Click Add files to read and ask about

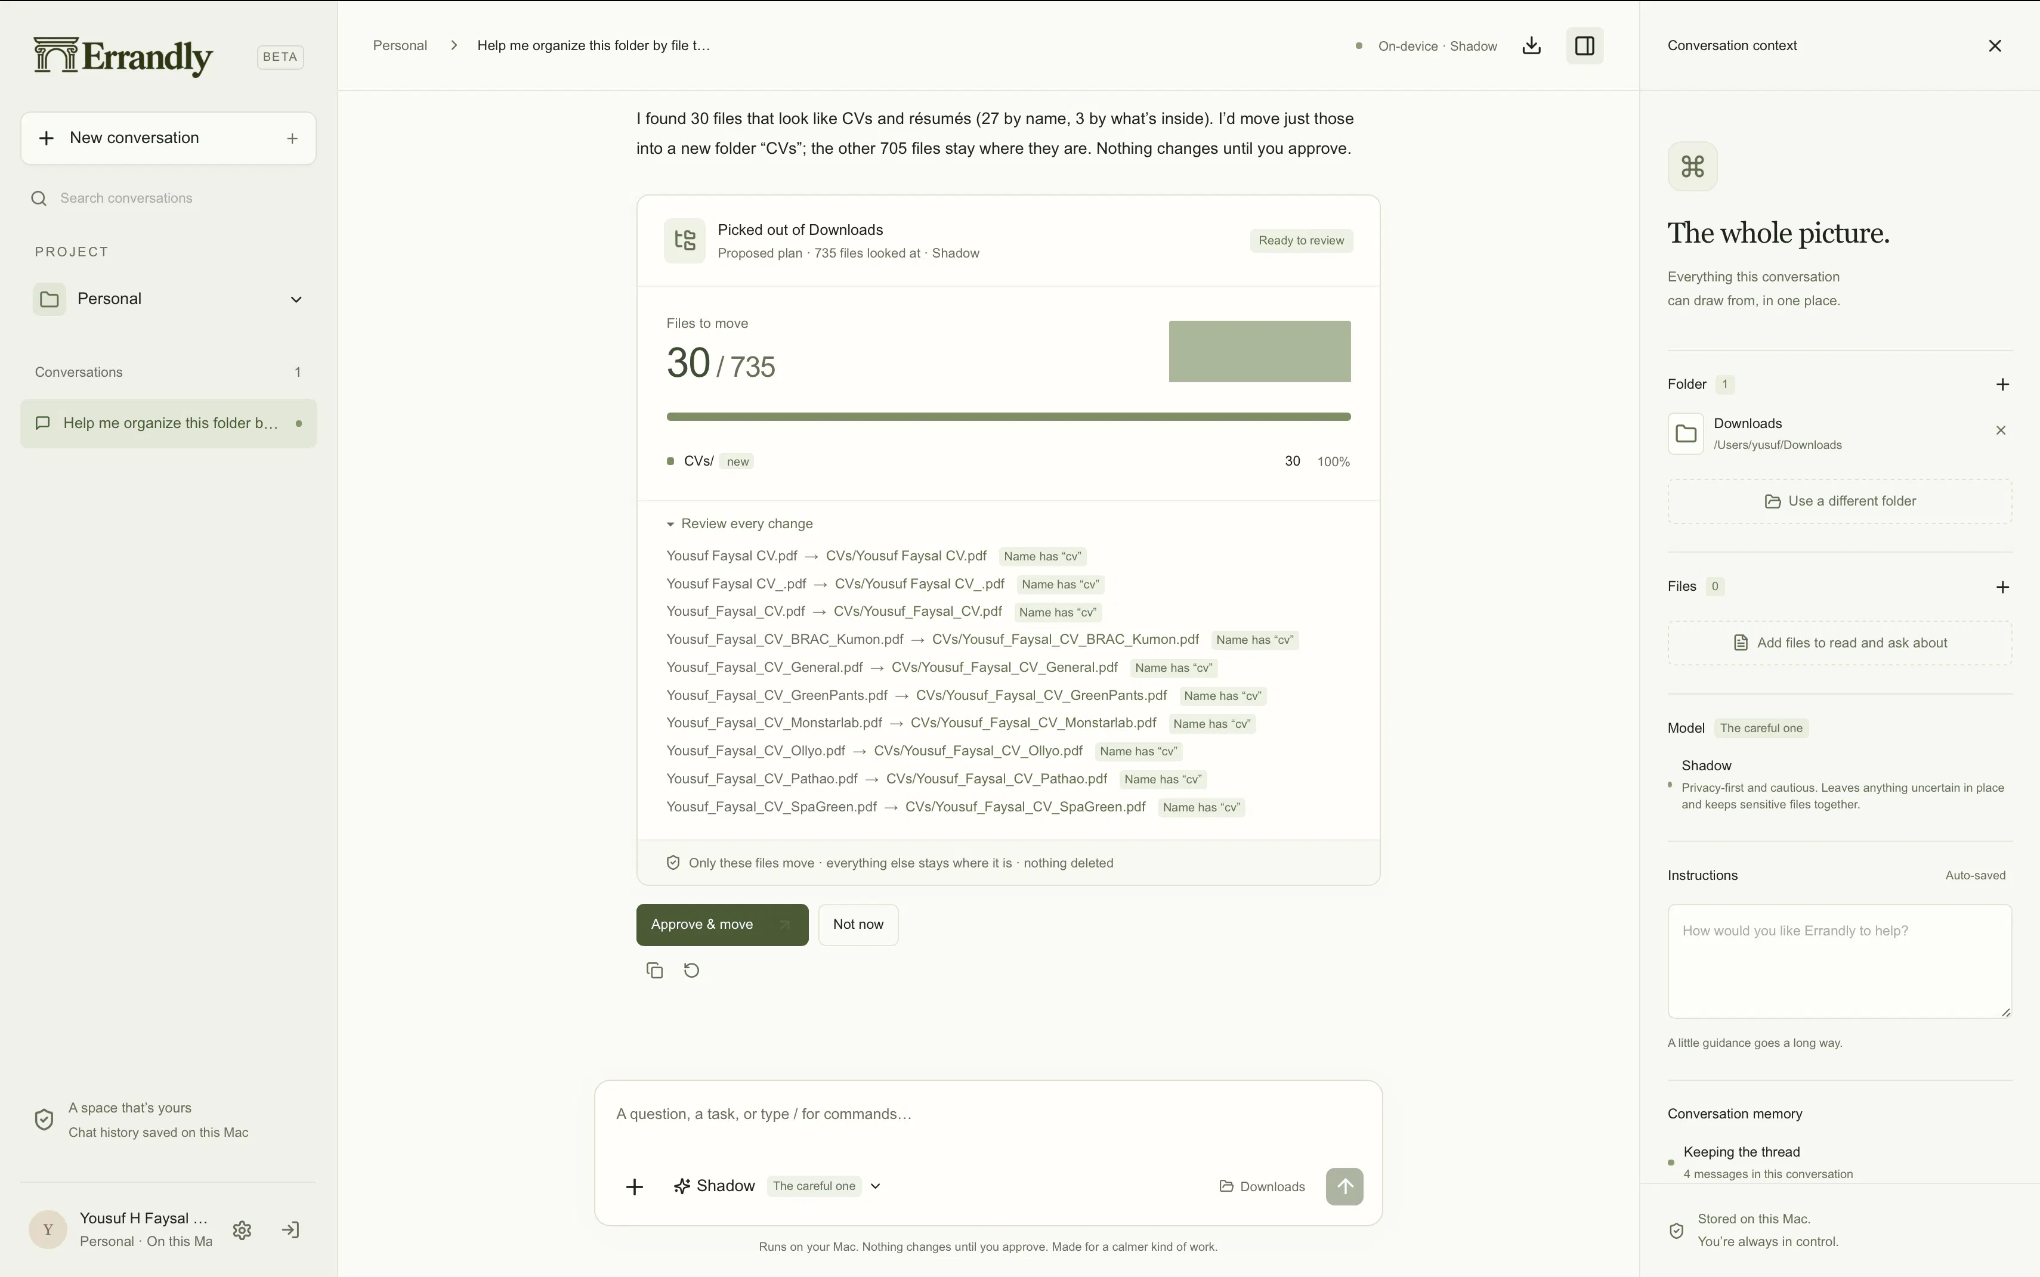coord(1840,644)
